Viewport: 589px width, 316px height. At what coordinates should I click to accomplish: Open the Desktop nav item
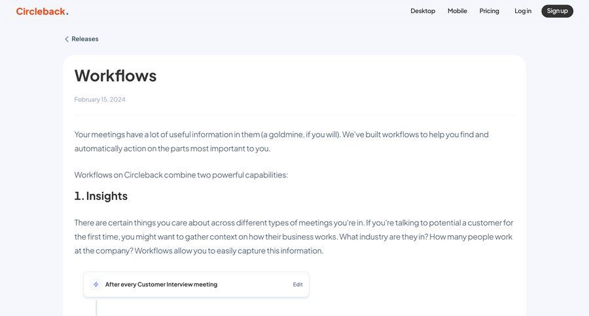click(x=423, y=11)
